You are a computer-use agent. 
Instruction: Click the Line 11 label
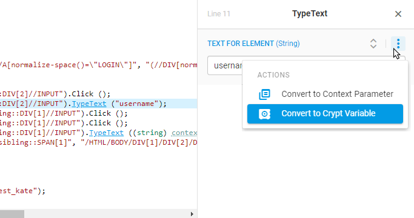click(x=219, y=14)
